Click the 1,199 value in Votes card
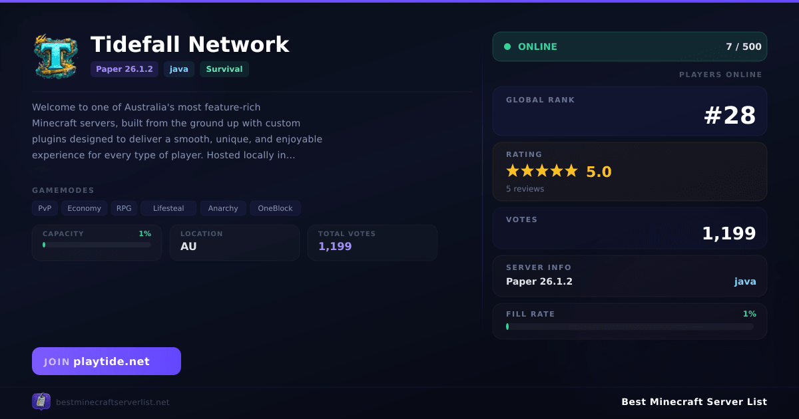This screenshot has width=799, height=419. (729, 233)
